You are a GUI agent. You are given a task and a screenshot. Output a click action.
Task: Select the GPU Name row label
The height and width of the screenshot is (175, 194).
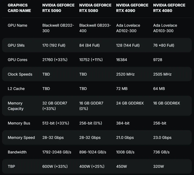pos(17,26)
